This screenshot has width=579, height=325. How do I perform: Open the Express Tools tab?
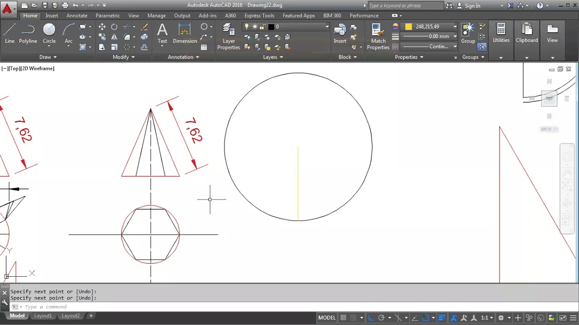coord(259,16)
